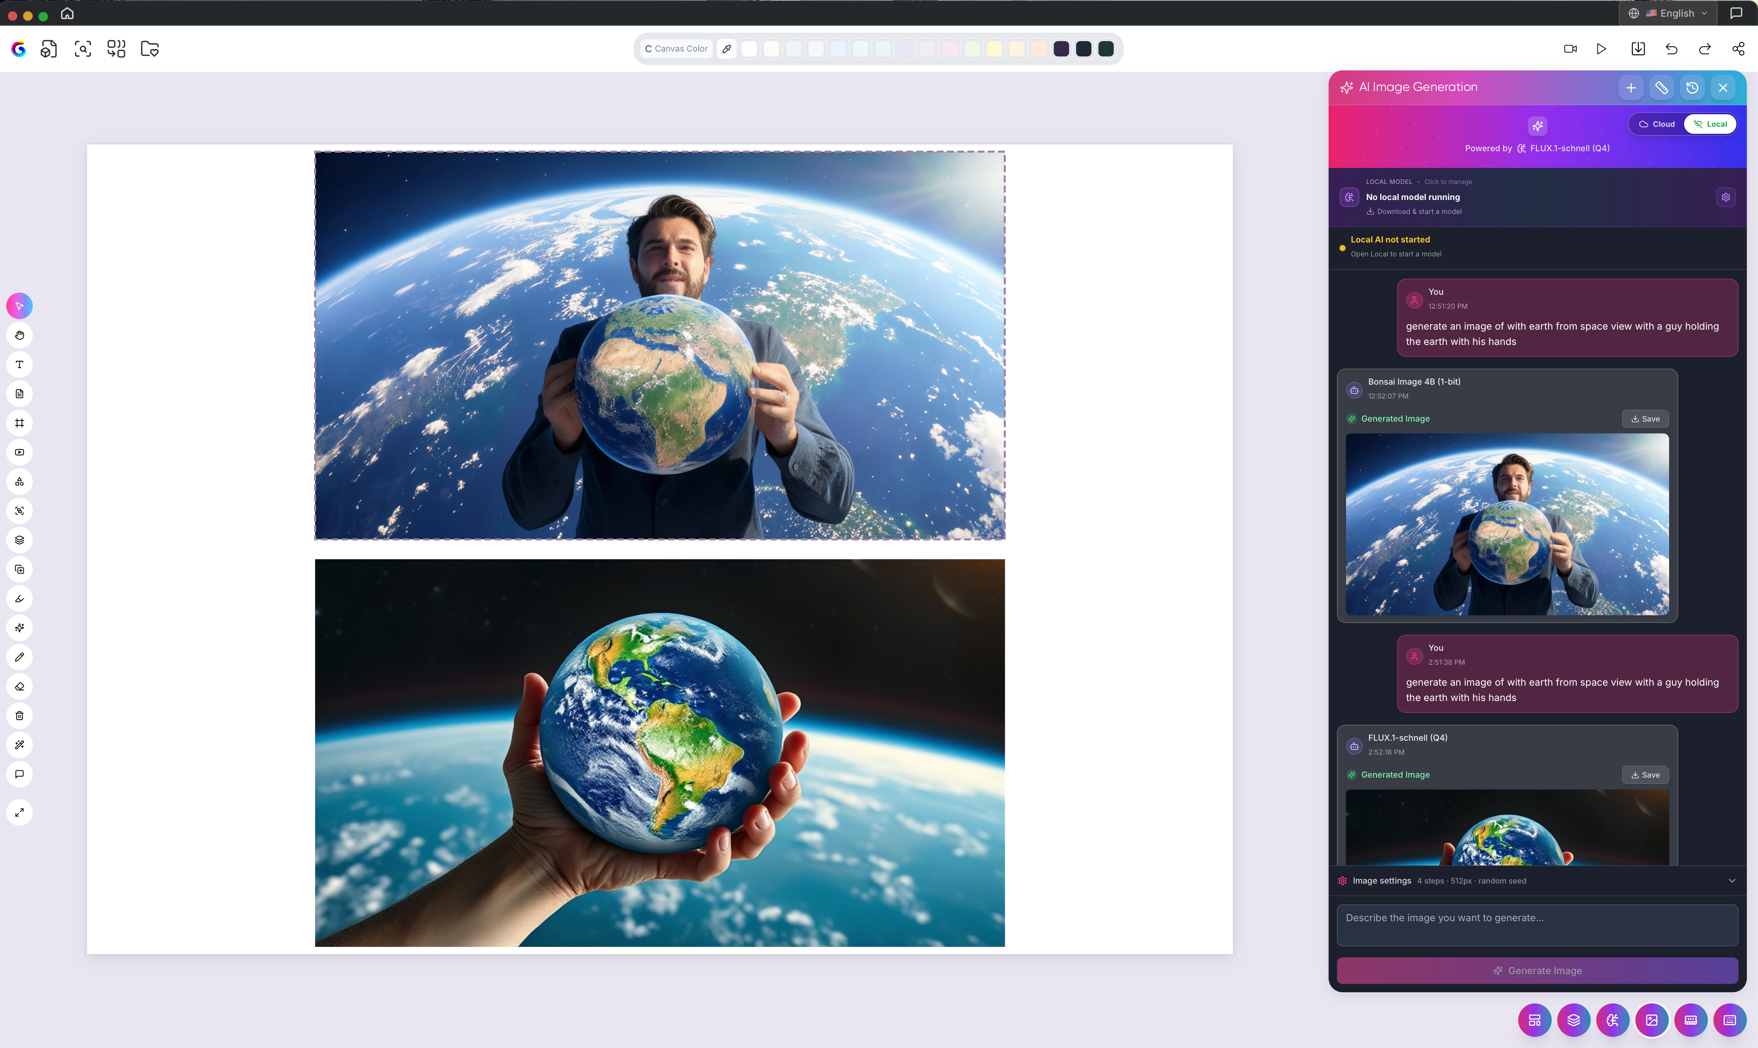This screenshot has height=1048, width=1758.
Task: Save the Bonsai Image 4B generated image
Action: (1646, 419)
